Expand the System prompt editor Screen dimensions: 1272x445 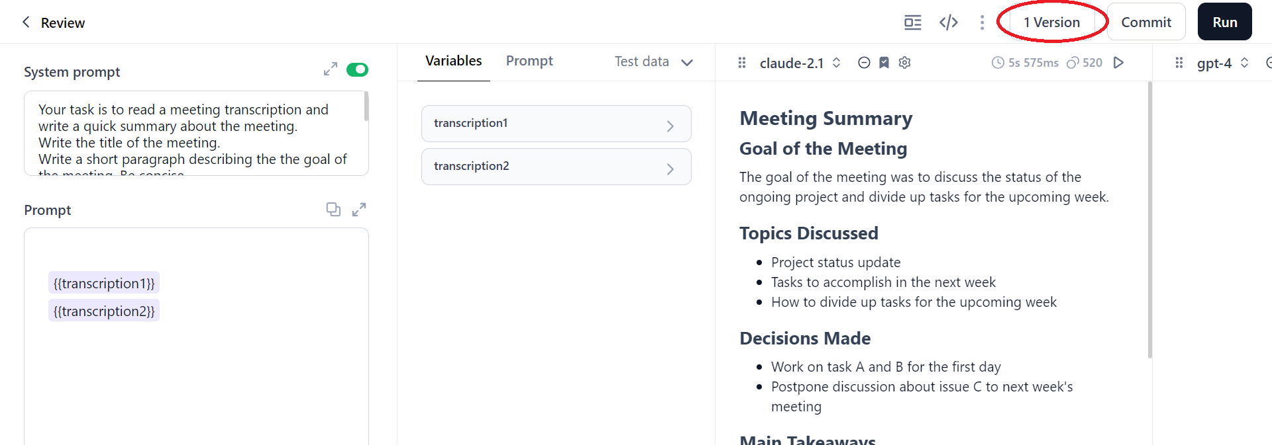(331, 69)
